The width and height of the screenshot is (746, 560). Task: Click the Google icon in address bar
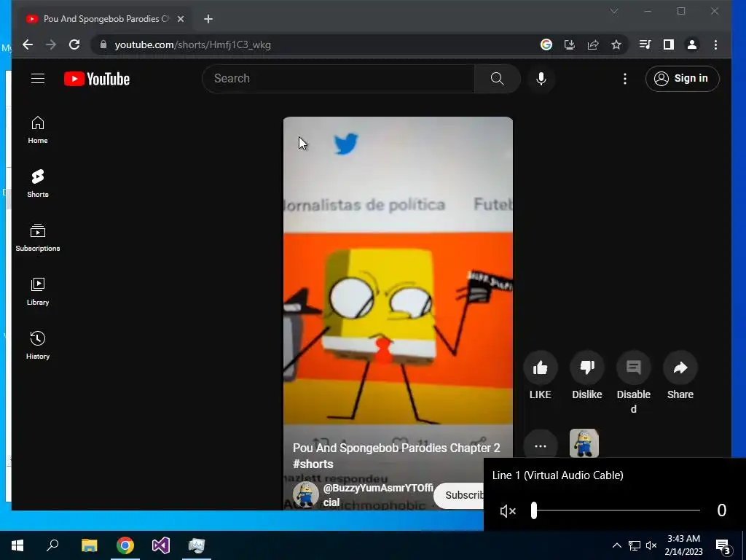coord(546,44)
